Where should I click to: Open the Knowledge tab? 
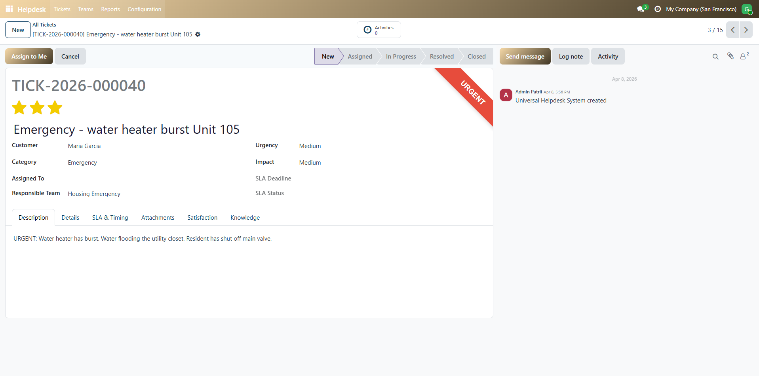point(245,218)
